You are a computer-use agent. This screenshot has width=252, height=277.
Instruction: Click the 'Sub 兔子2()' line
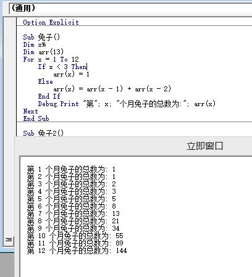[x=43, y=133]
